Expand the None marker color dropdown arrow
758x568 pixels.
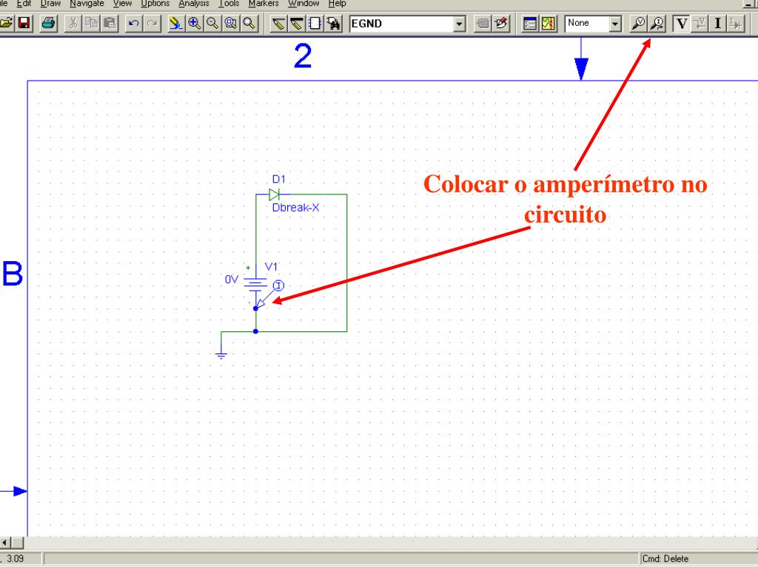click(x=615, y=24)
